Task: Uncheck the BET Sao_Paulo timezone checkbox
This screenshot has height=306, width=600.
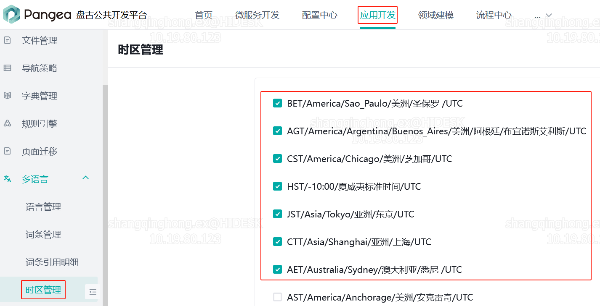Action: point(277,103)
